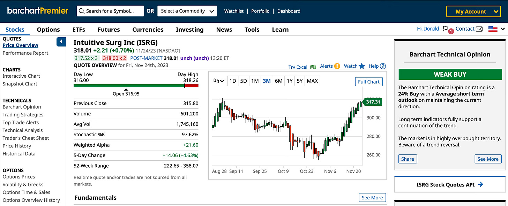Open Price Overview in sidebar
508x206 pixels.
(21, 45)
